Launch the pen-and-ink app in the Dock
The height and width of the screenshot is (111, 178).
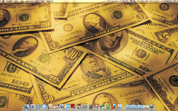[91, 106]
